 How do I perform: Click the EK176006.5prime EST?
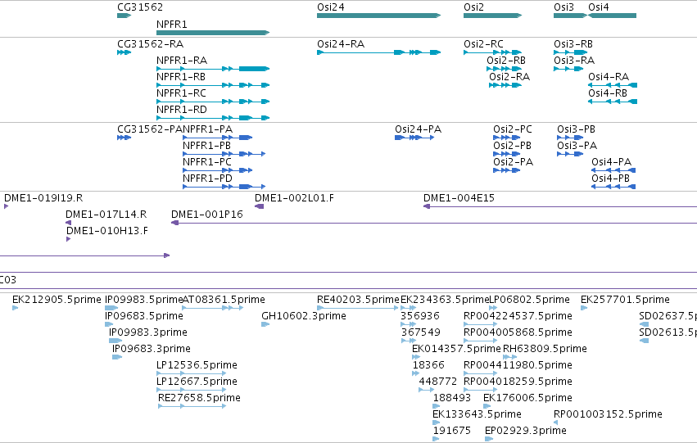(487, 407)
